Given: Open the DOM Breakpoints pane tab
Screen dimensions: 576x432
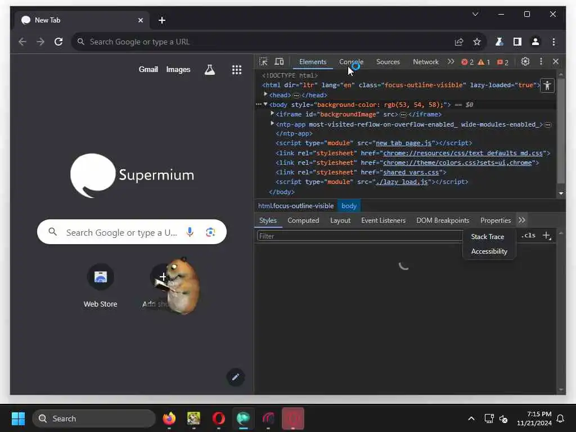Looking at the screenshot, I should coord(443,220).
